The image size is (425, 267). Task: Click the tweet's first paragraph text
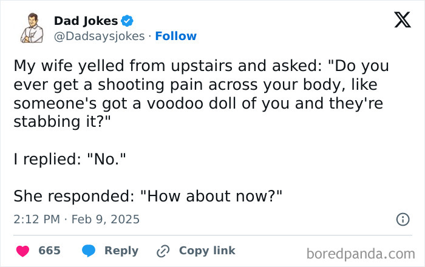(201, 93)
